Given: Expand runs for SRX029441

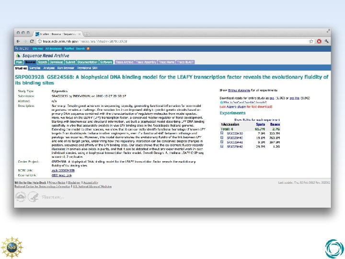Looking at the screenshot, I should click(222, 142).
